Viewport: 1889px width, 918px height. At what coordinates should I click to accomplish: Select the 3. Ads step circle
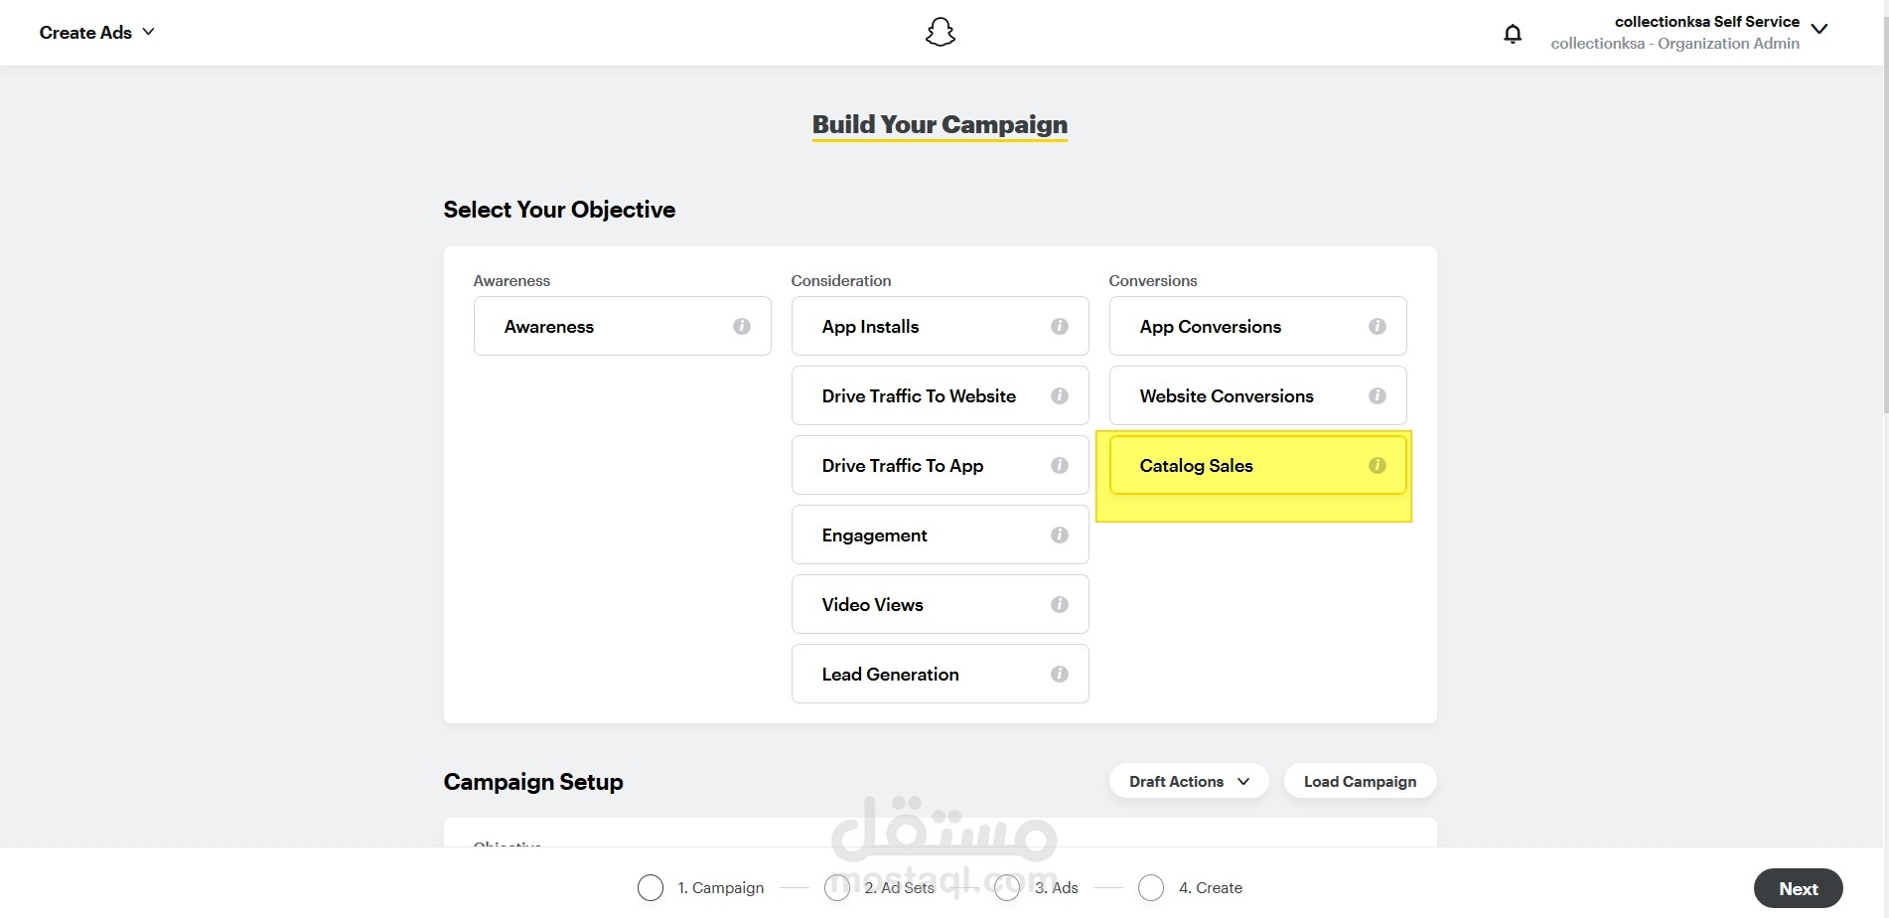[1007, 887]
